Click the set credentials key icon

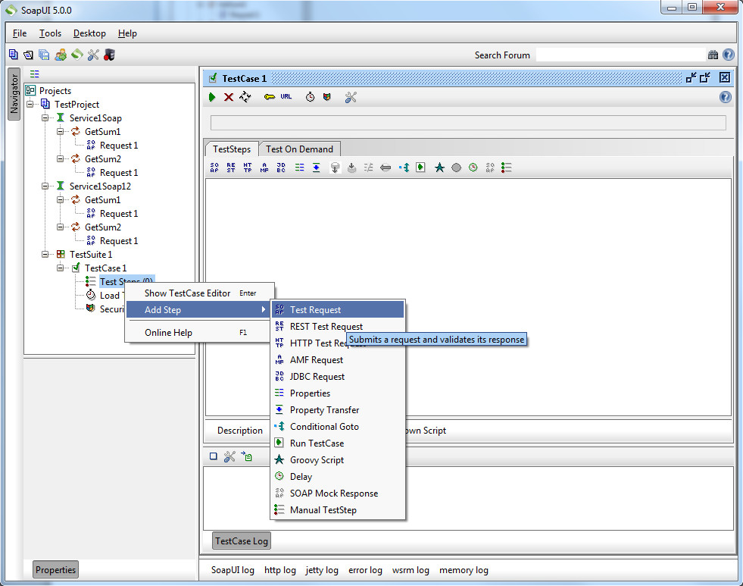tap(270, 97)
